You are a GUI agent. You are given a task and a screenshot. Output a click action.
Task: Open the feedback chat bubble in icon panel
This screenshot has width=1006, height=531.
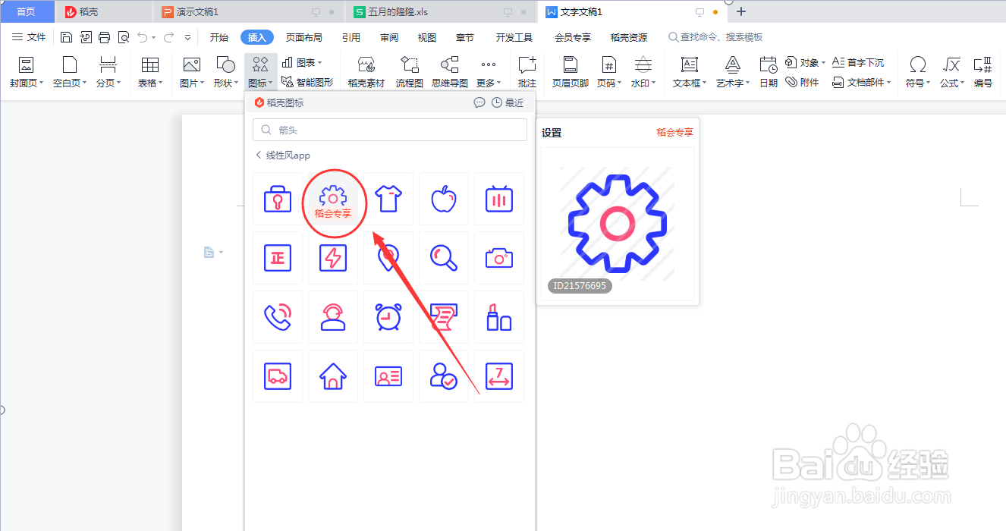pos(479,102)
